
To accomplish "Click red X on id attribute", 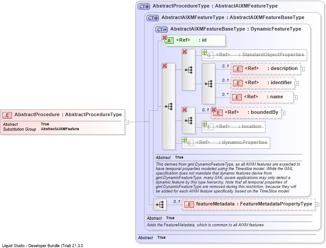I will [164, 37].
